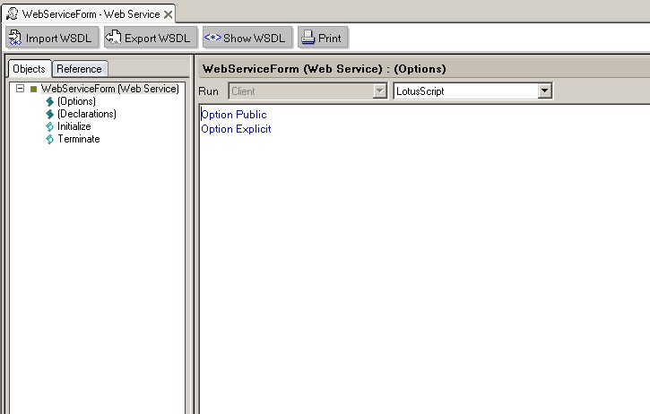Click the WebServiceForm square node icon

(x=33, y=89)
